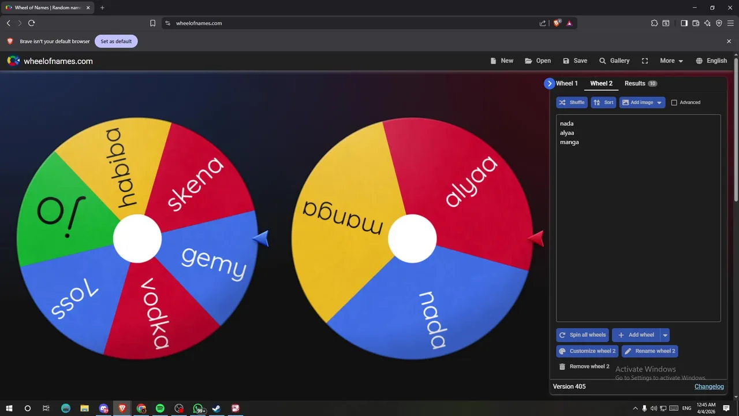
Task: Open the browser hamburger menu
Action: click(730, 23)
